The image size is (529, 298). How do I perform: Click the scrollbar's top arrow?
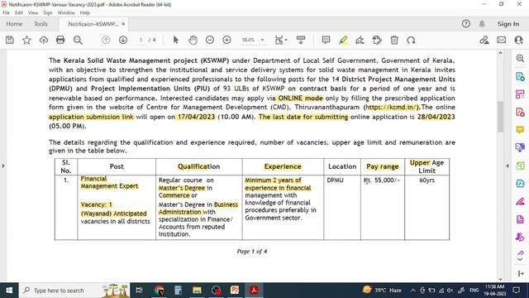(500, 53)
